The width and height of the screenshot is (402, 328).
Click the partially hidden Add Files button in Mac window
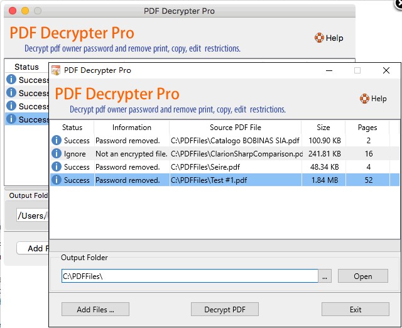33,248
